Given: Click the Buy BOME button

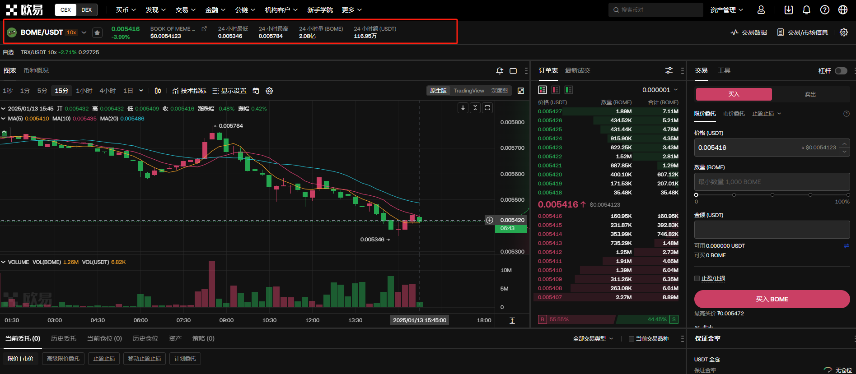Looking at the screenshot, I should pos(772,299).
